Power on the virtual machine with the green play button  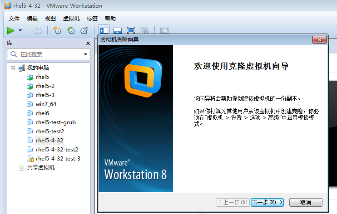[x=10, y=30]
